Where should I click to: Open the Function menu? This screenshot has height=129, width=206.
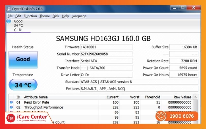click(30, 16)
